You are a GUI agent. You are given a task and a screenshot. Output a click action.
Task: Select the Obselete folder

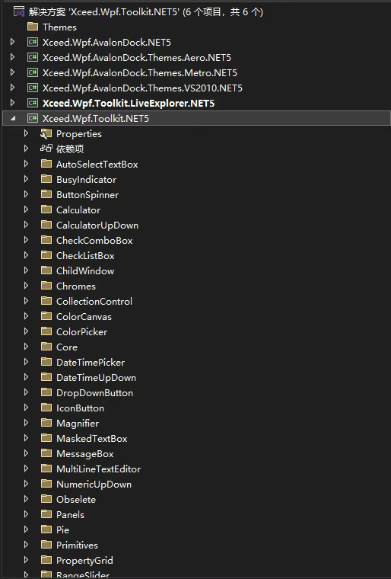tap(76, 499)
